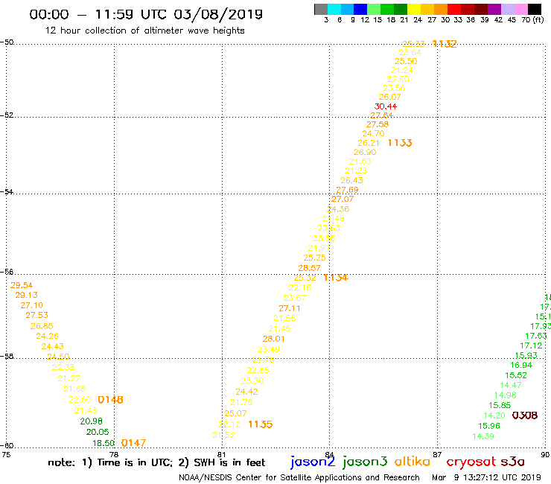Click the 0147 time marker

pyautogui.click(x=133, y=443)
